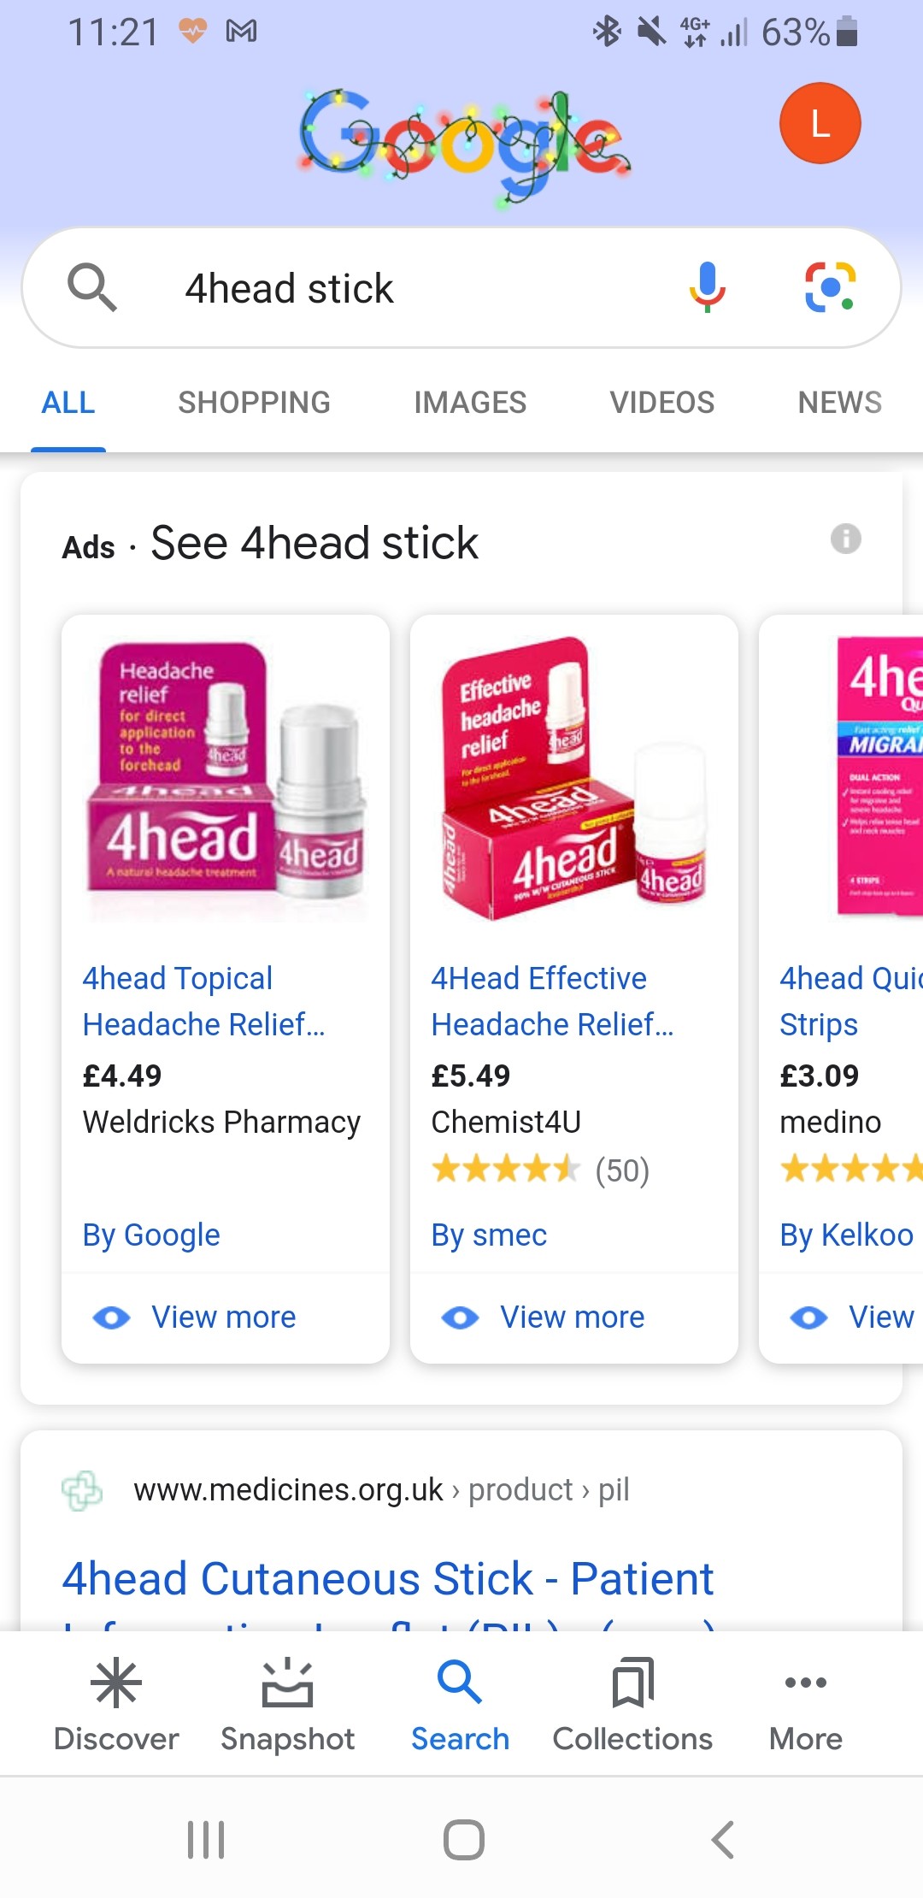Tap the voice search microphone icon
The image size is (923, 1898).
(707, 287)
